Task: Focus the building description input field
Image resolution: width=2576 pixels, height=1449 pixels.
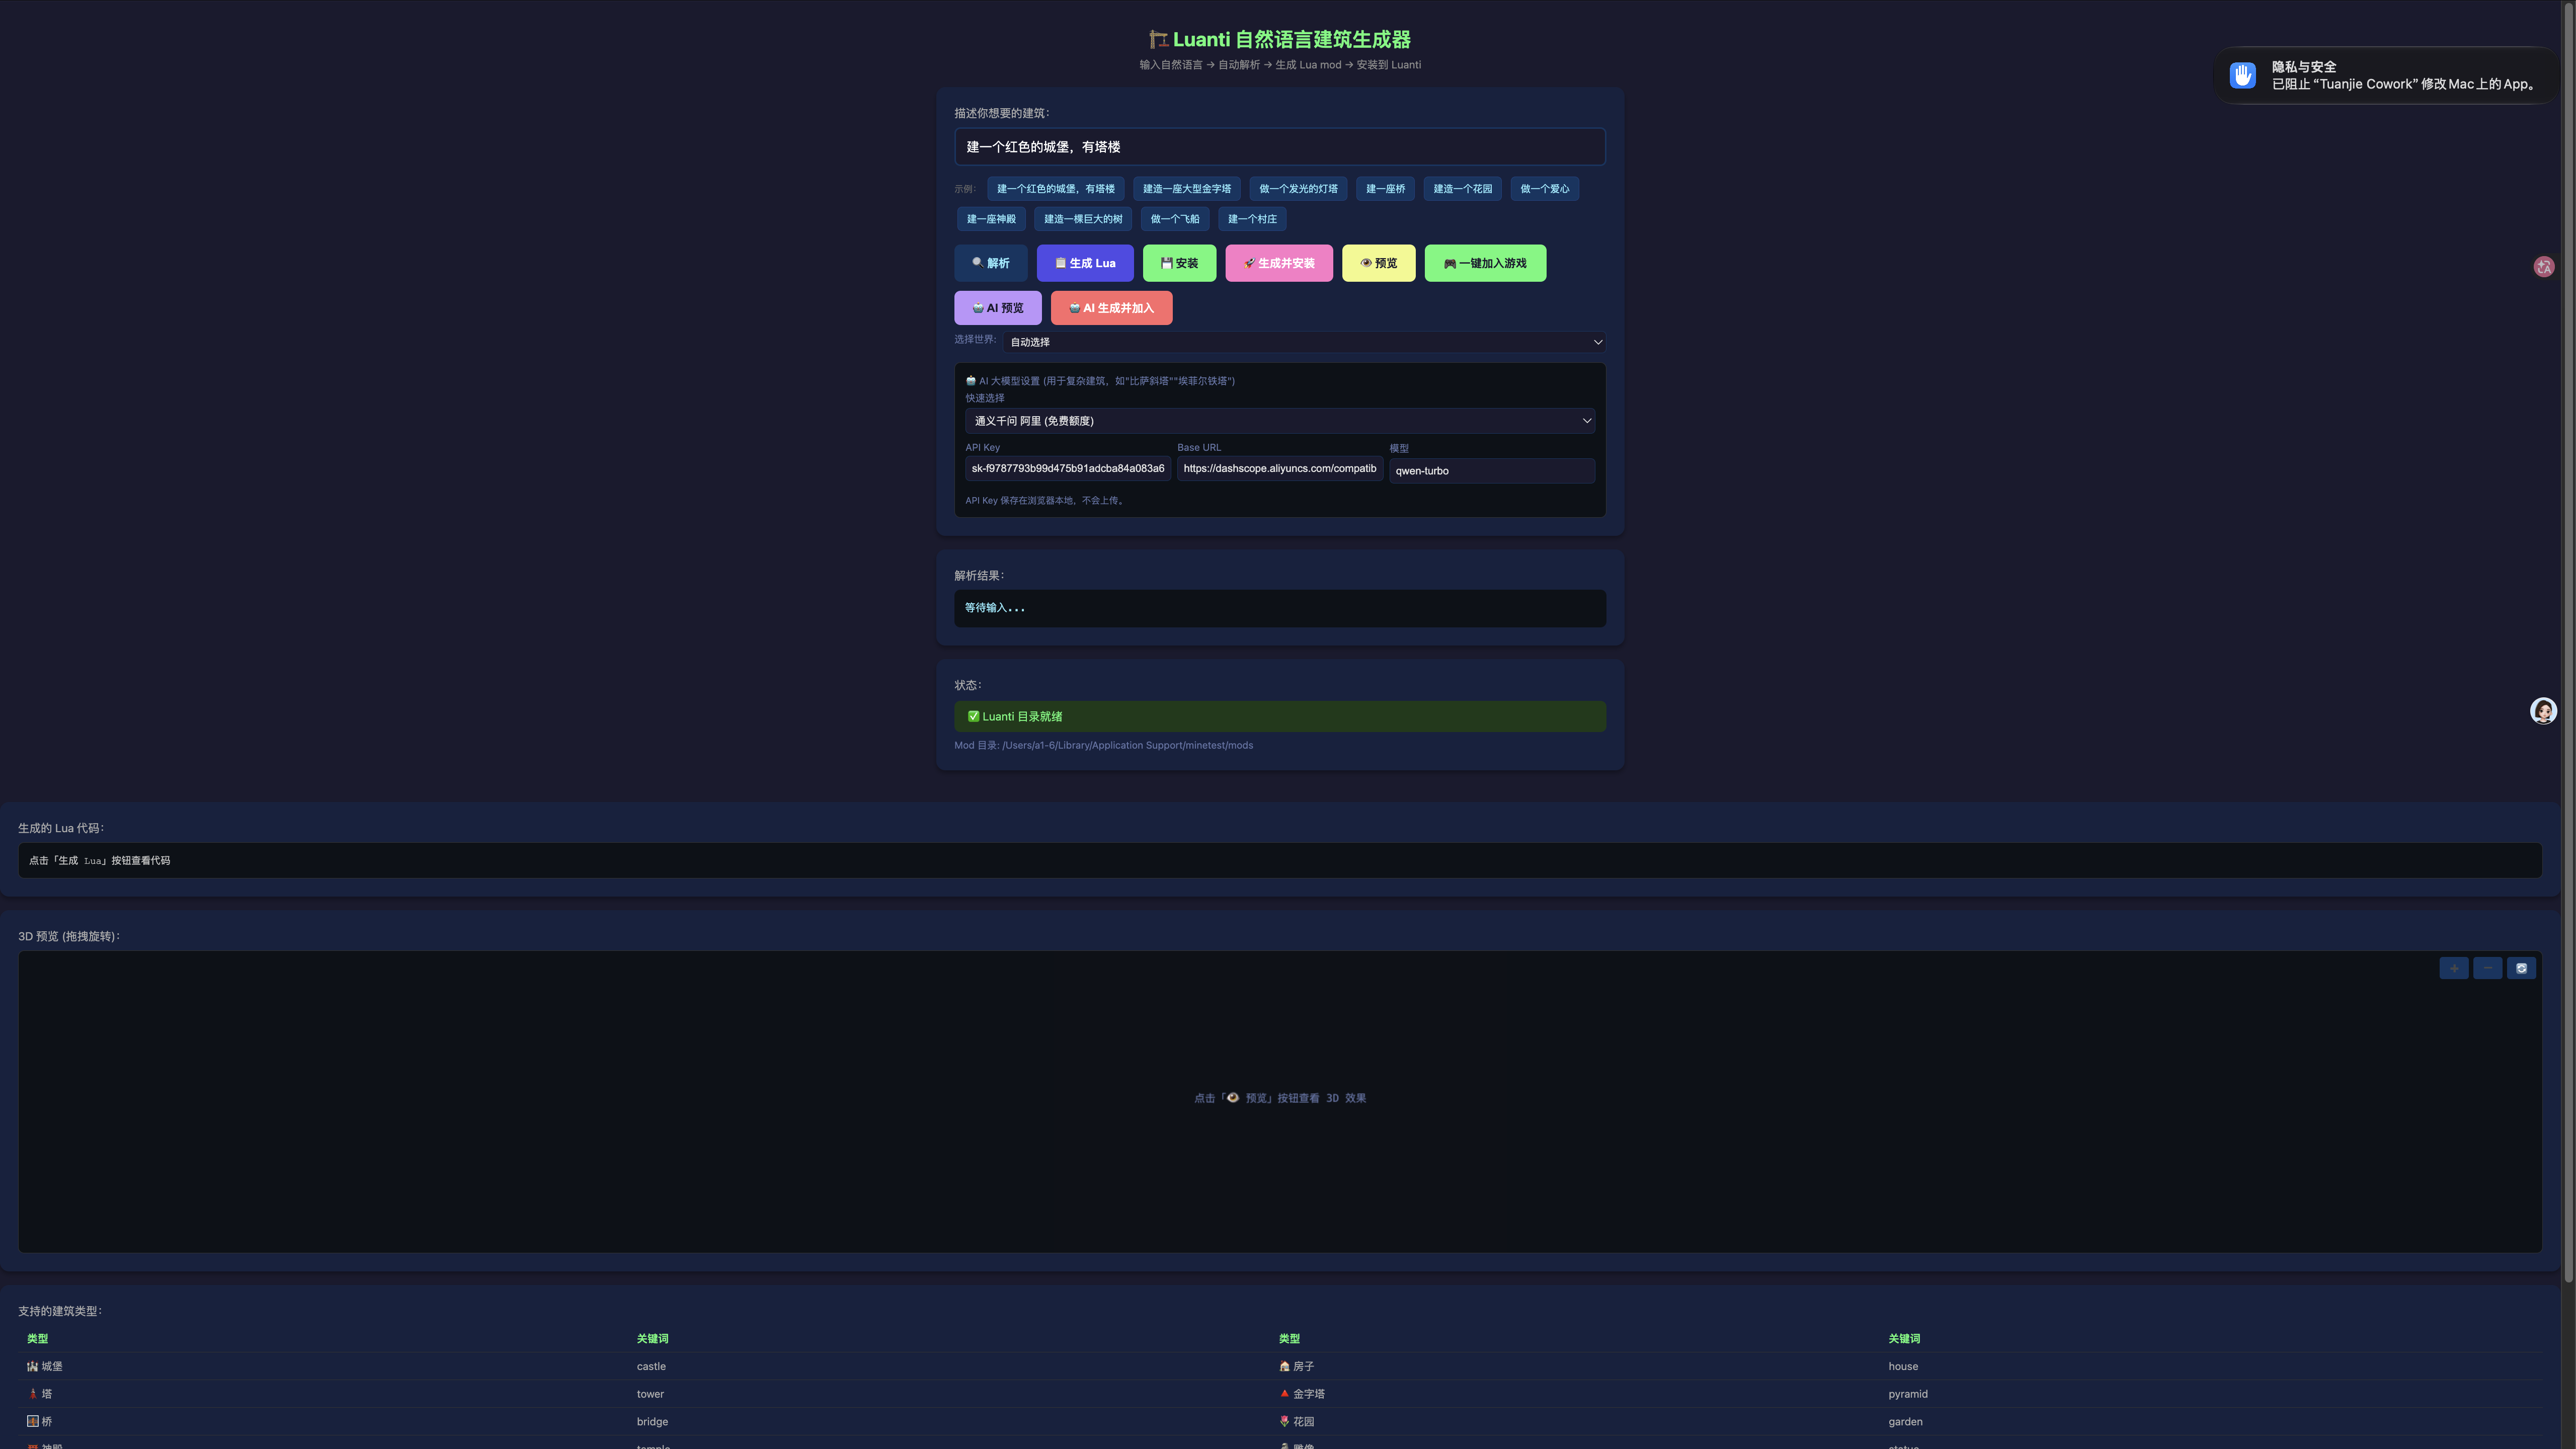Action: 1280,147
